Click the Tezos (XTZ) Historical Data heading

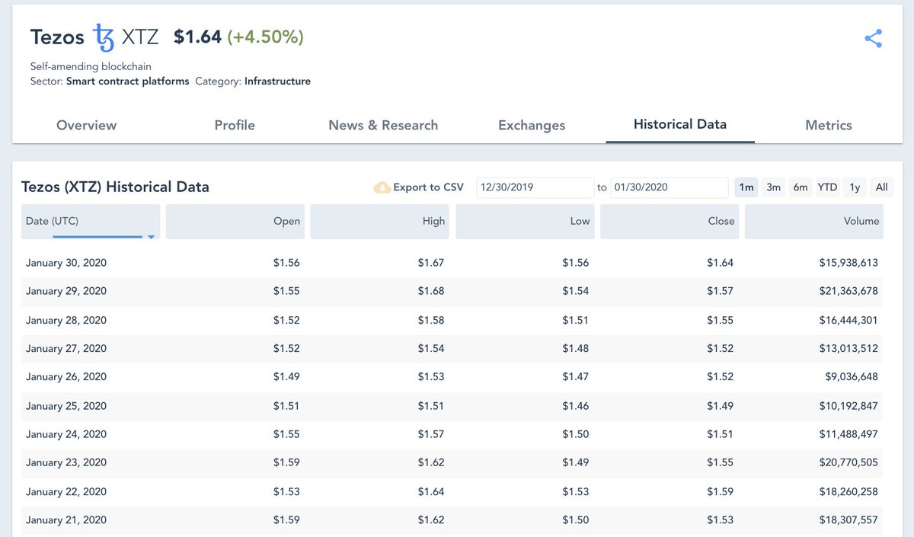[x=115, y=187]
